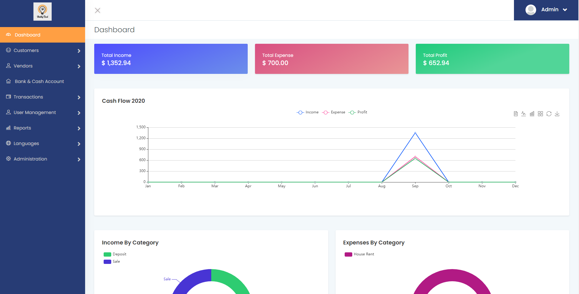This screenshot has width=579, height=294.
Task: Click the Reports bar chart icon
Action: pos(9,128)
